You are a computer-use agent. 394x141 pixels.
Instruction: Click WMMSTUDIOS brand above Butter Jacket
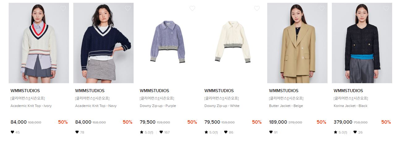click(x=284, y=91)
